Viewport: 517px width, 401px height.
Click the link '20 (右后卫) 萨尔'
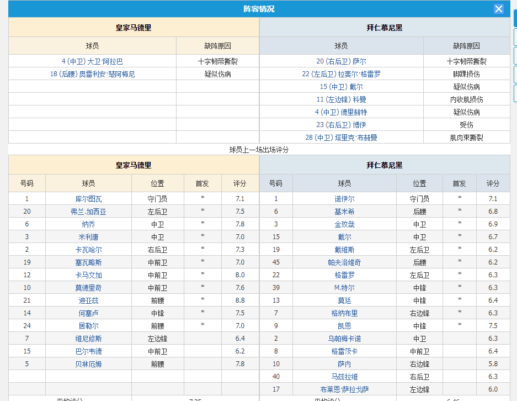(341, 61)
